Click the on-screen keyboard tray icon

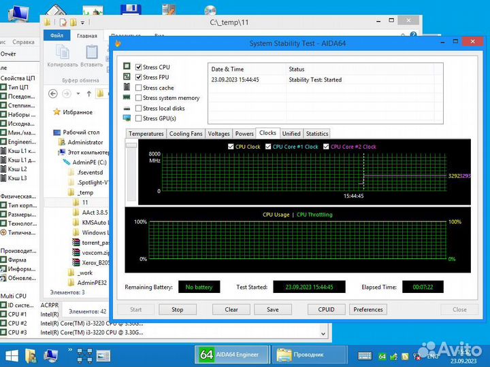[x=365, y=355]
